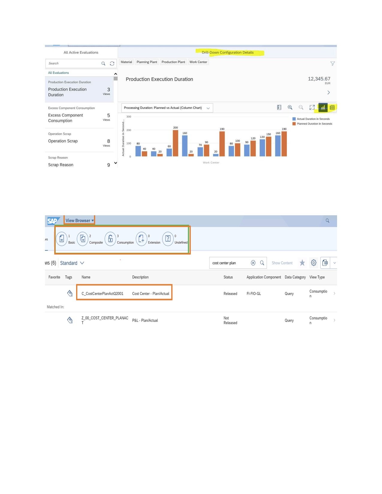Select the Work Center dimension tab

[198, 62]
